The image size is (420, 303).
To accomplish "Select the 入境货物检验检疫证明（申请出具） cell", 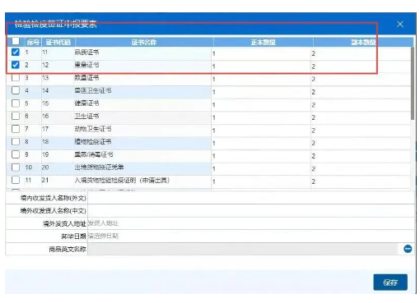I will 142,181.
